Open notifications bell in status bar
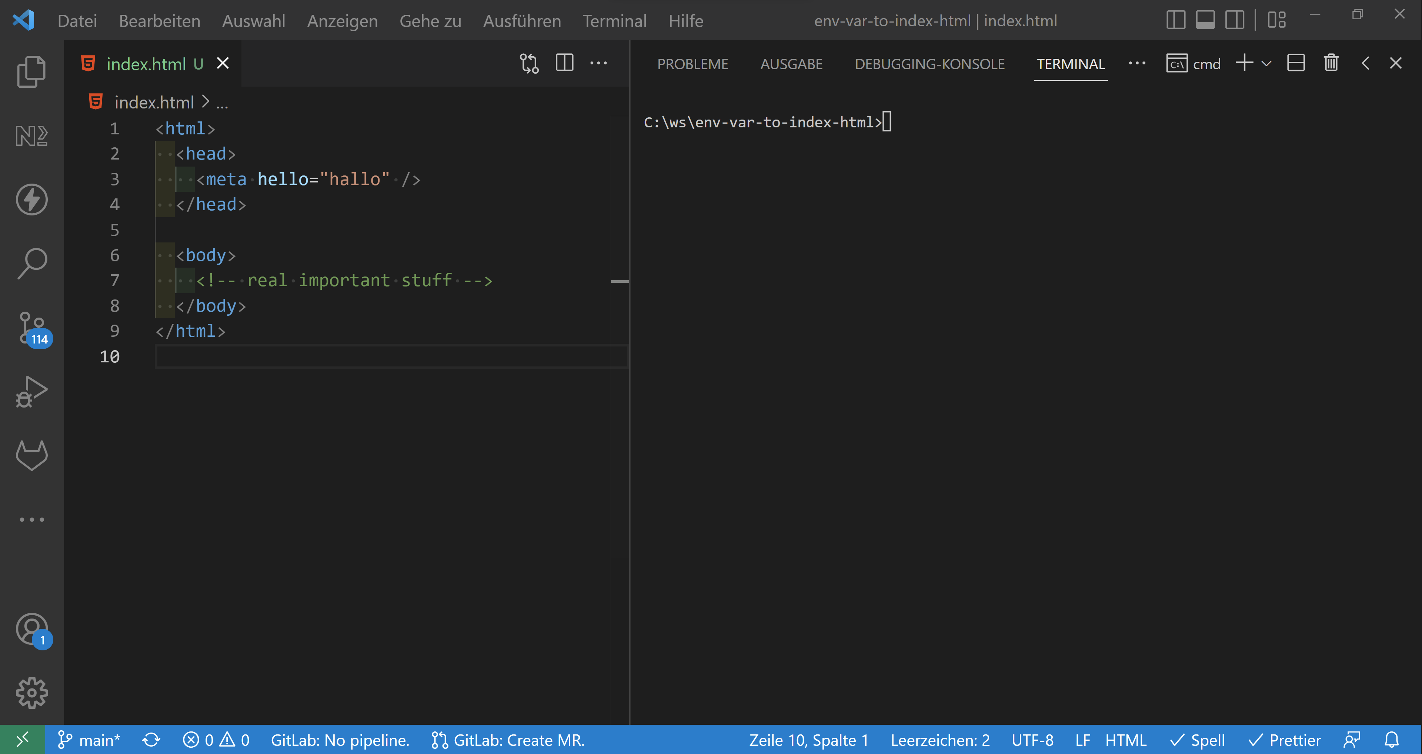 click(1392, 740)
